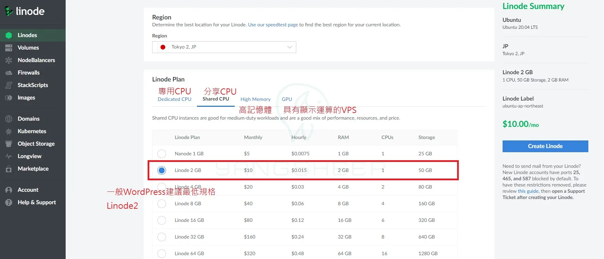
Task: Select the Linode 2 GB plan radio
Action: (x=162, y=170)
